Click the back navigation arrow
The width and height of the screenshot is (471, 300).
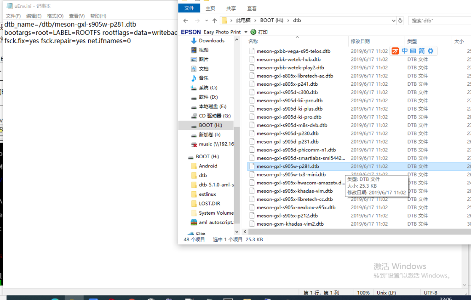186,21
